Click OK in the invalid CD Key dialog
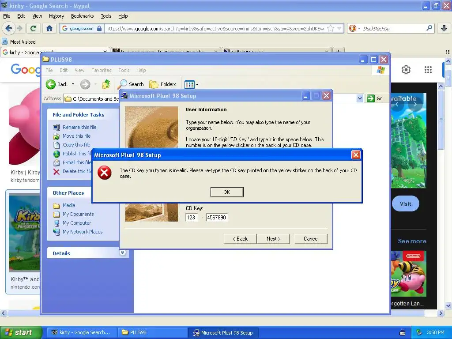The height and width of the screenshot is (339, 452). pos(227,192)
